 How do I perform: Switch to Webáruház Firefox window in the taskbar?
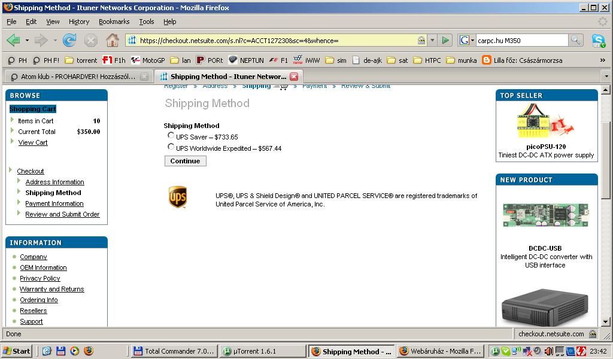tap(440, 351)
